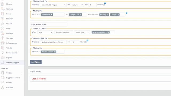Open the Workers sidebar icon
The height and width of the screenshot is (96, 171).
pos(2,9)
